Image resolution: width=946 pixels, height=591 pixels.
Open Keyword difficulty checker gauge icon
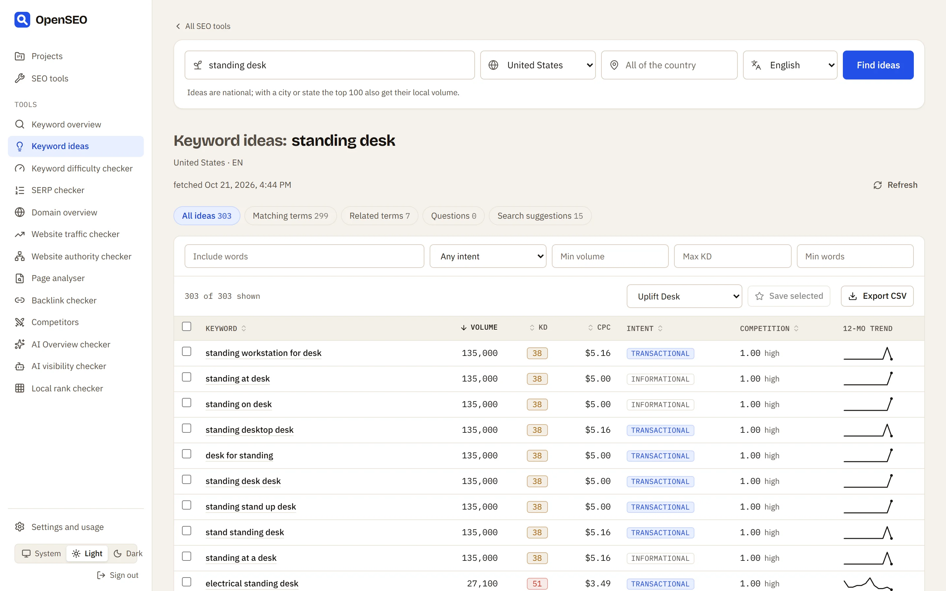(x=20, y=168)
